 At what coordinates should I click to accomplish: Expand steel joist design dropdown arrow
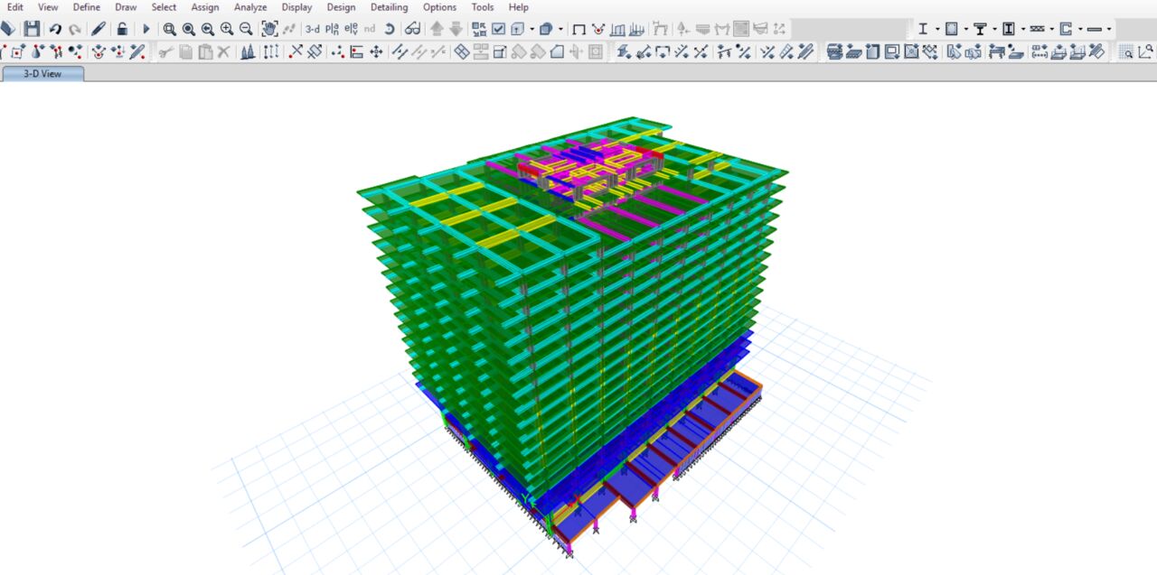[1052, 29]
